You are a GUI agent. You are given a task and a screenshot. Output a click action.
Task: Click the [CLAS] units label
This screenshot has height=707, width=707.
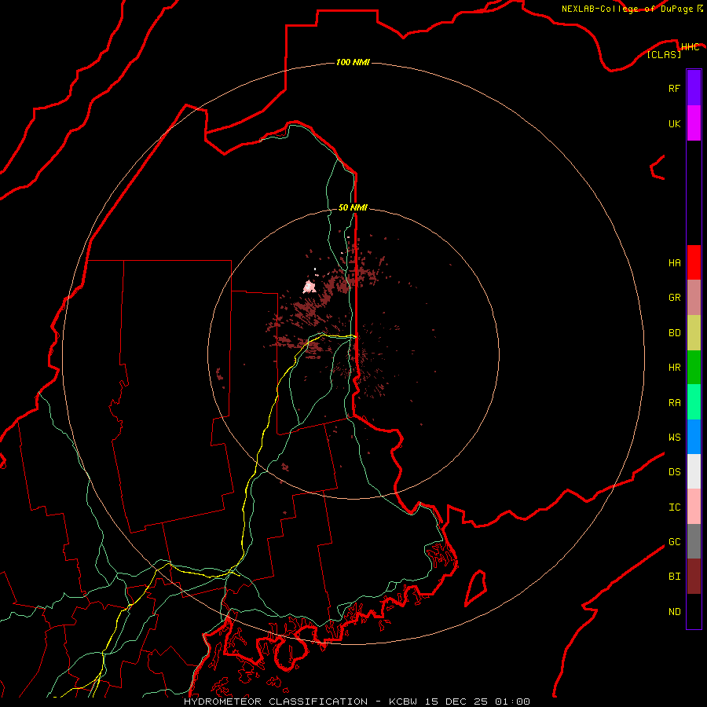pos(664,54)
